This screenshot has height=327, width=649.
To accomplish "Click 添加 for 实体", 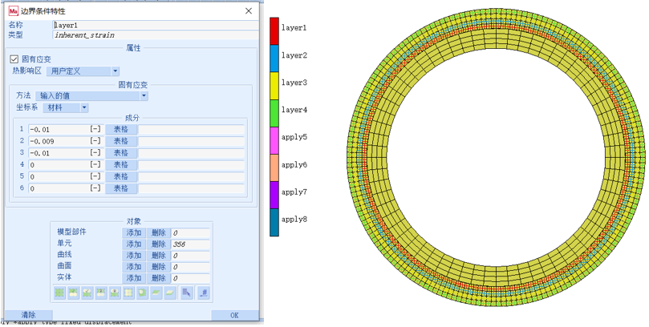I will click(x=134, y=278).
